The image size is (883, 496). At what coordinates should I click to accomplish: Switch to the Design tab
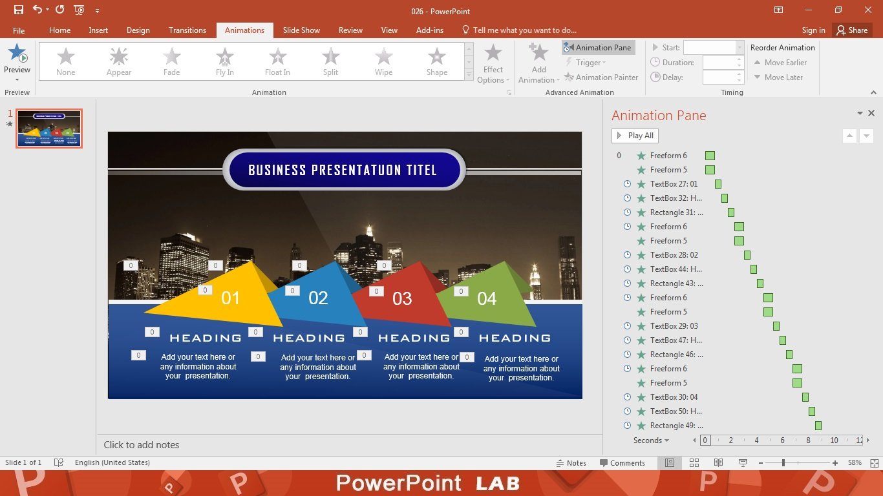(138, 30)
